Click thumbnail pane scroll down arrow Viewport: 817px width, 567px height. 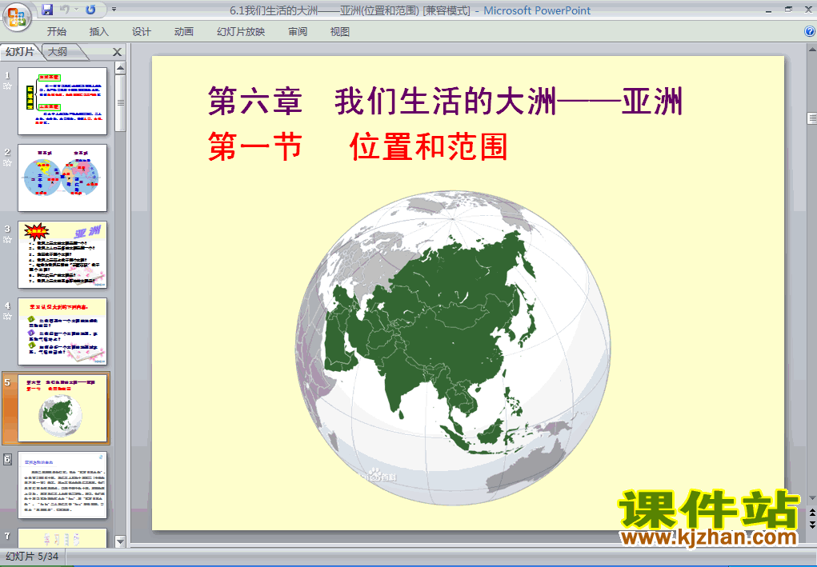pyautogui.click(x=120, y=542)
